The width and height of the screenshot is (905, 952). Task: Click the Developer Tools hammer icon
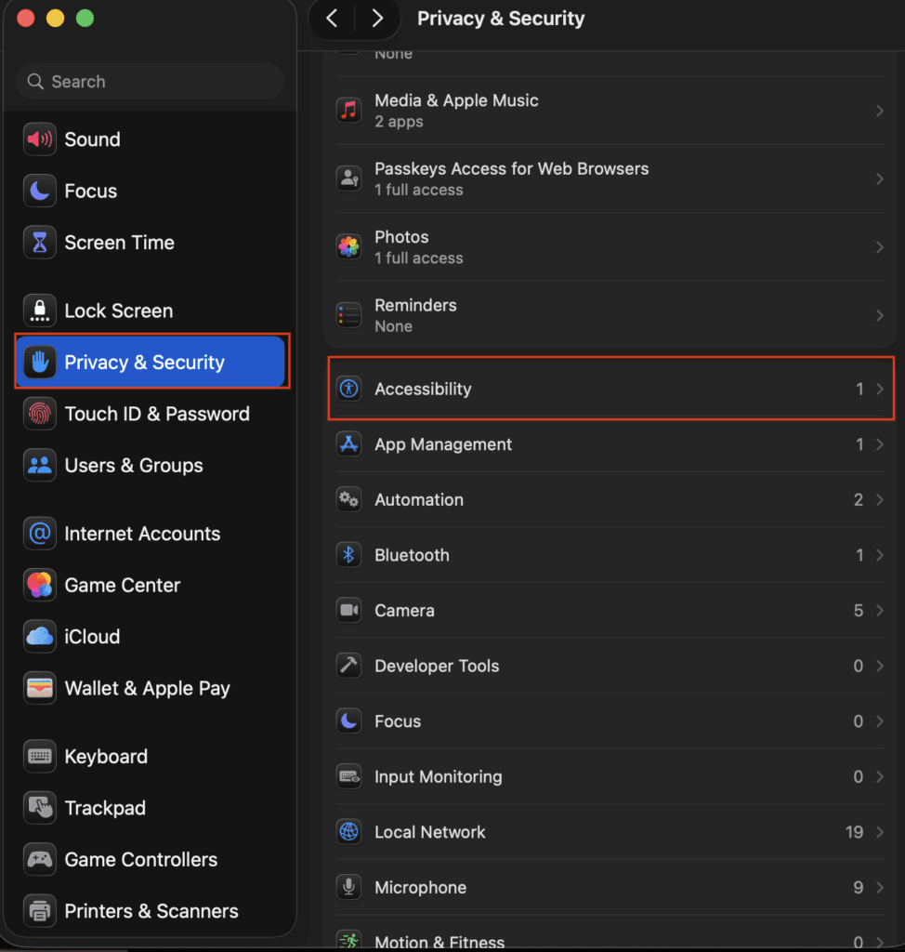coord(349,666)
